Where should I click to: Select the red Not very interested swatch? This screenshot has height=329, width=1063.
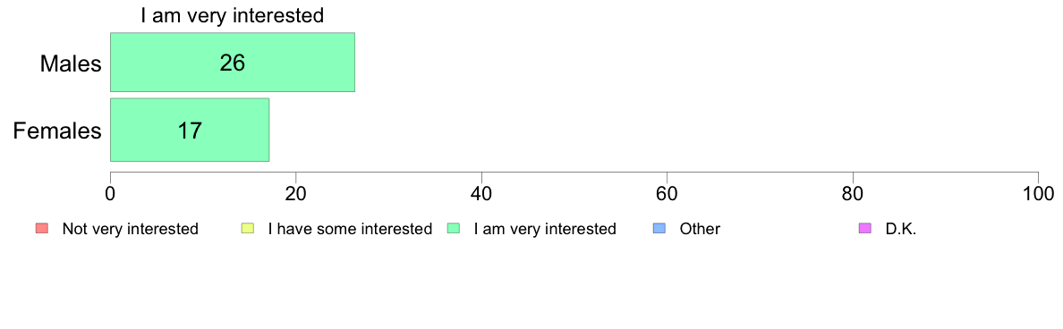tap(40, 229)
